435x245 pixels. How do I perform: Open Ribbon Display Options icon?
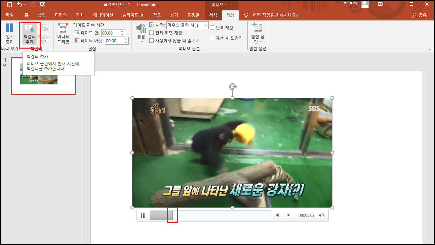click(381, 4)
